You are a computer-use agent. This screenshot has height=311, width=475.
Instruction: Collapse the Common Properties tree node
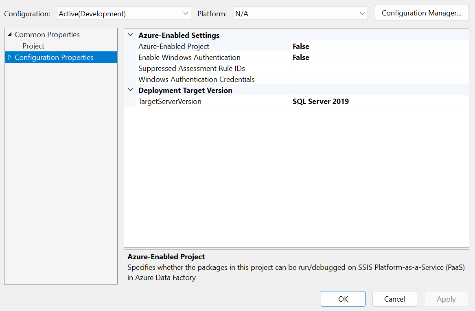pyautogui.click(x=10, y=35)
